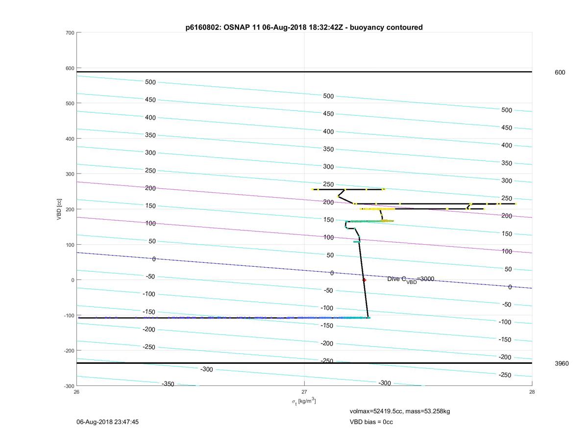Select the y-axis tick label '-100'
Screen dimensions: 588x434
69,315
